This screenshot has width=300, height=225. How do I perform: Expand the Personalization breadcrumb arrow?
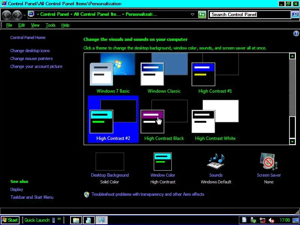coord(123,14)
